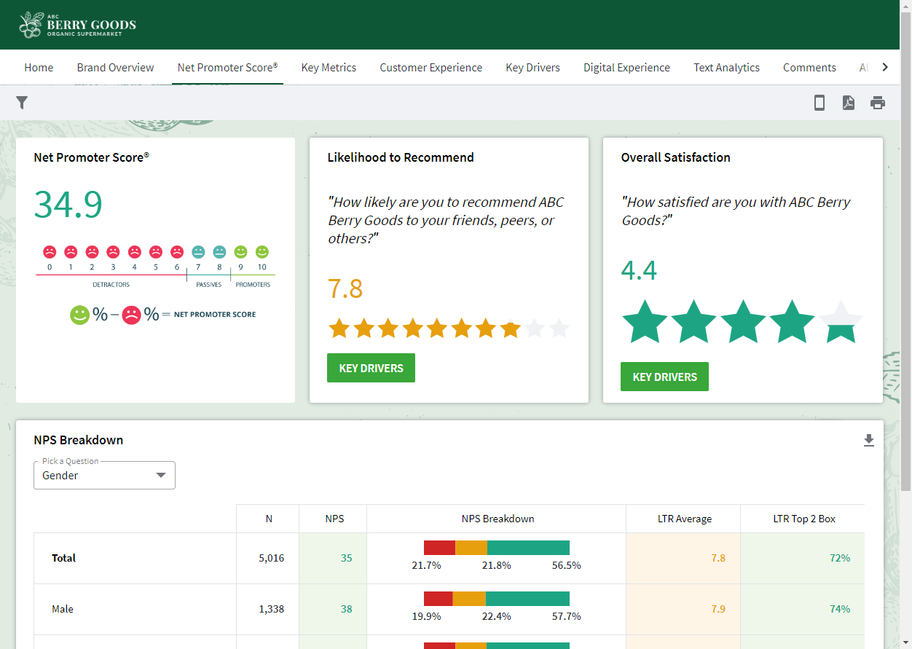Switch to Digital Experience tab
912x649 pixels.
pos(626,67)
